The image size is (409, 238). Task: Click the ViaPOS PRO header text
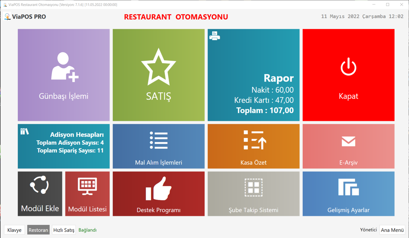[x=29, y=17]
